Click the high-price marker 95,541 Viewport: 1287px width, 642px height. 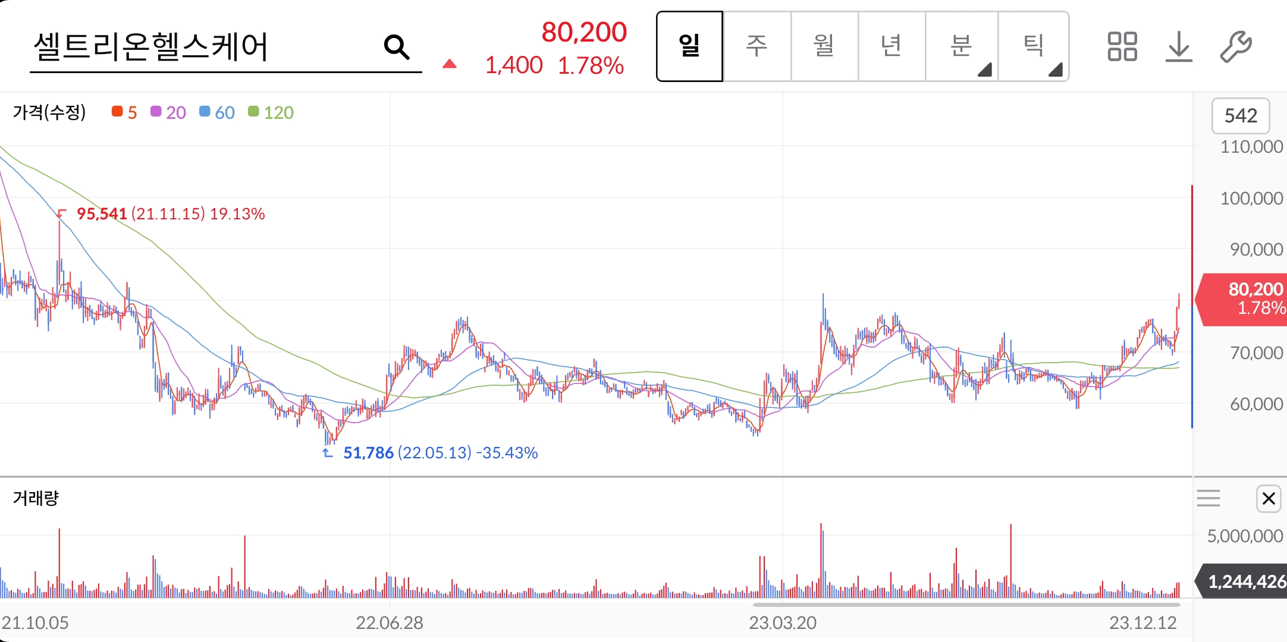(x=102, y=214)
